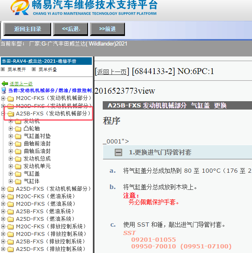
Task: Click folder icon of A25D-FXS（排放控制系统）
Action: [x=10, y=249]
